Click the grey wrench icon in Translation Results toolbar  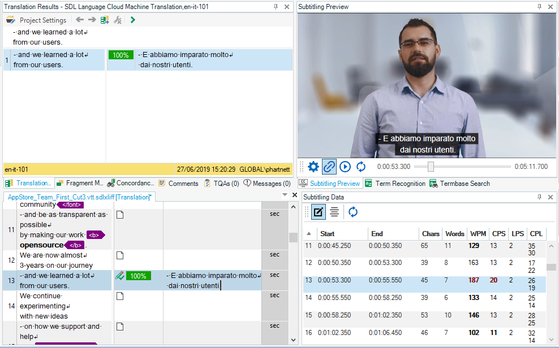tap(117, 20)
